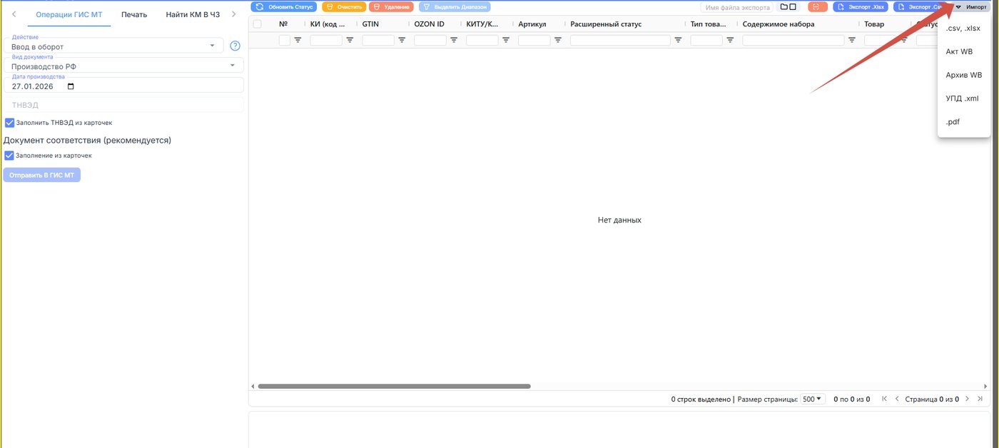Screen dimensions: 999x448
Task: Open calendar picker in Дата производства field
Action: point(70,86)
